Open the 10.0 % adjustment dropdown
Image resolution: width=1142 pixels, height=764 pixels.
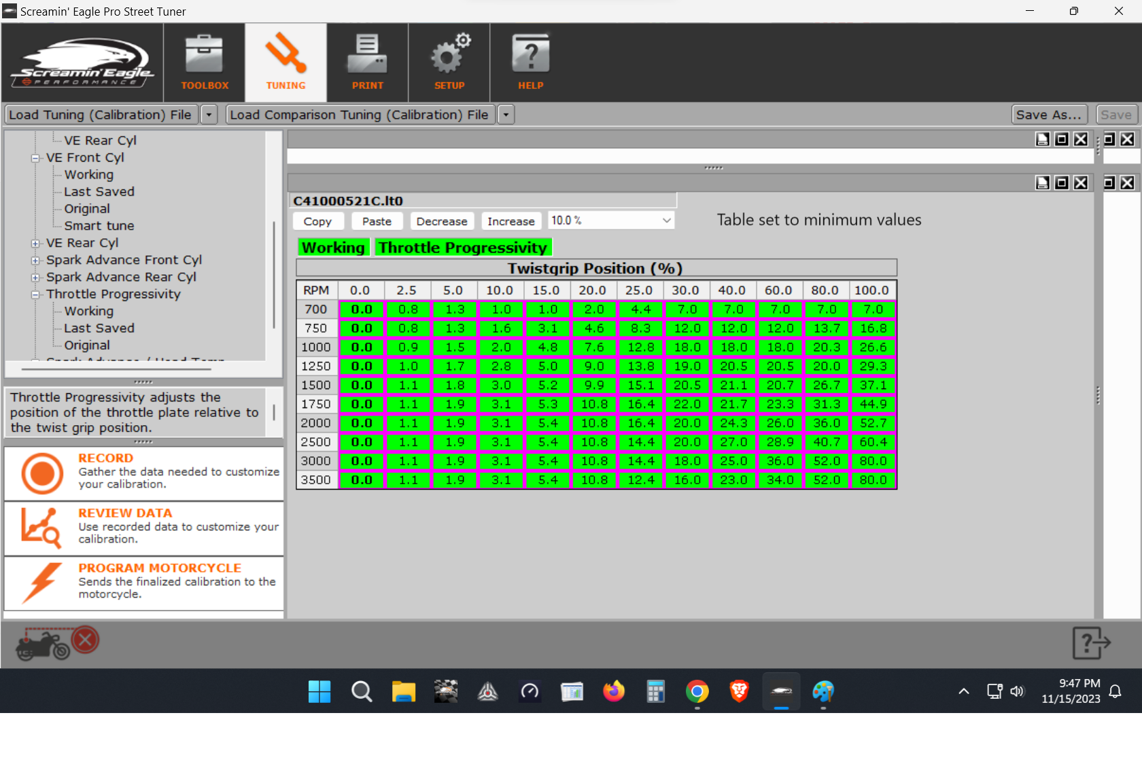(x=666, y=221)
